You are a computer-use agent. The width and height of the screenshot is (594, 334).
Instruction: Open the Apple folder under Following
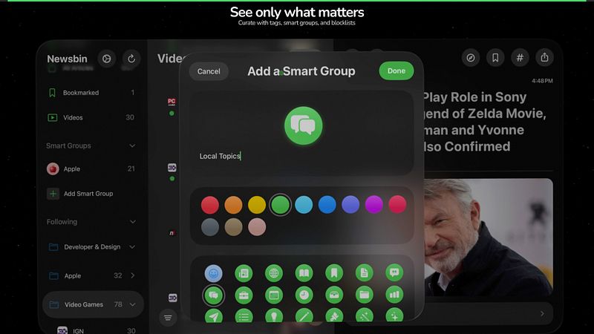pyautogui.click(x=91, y=275)
